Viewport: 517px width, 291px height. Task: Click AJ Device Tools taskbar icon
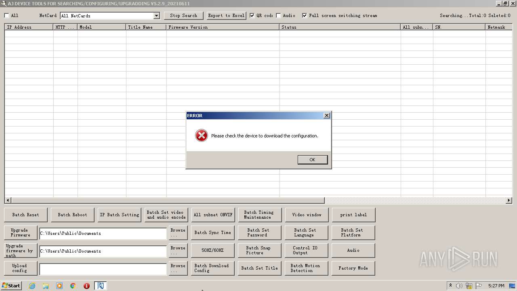coord(100,286)
